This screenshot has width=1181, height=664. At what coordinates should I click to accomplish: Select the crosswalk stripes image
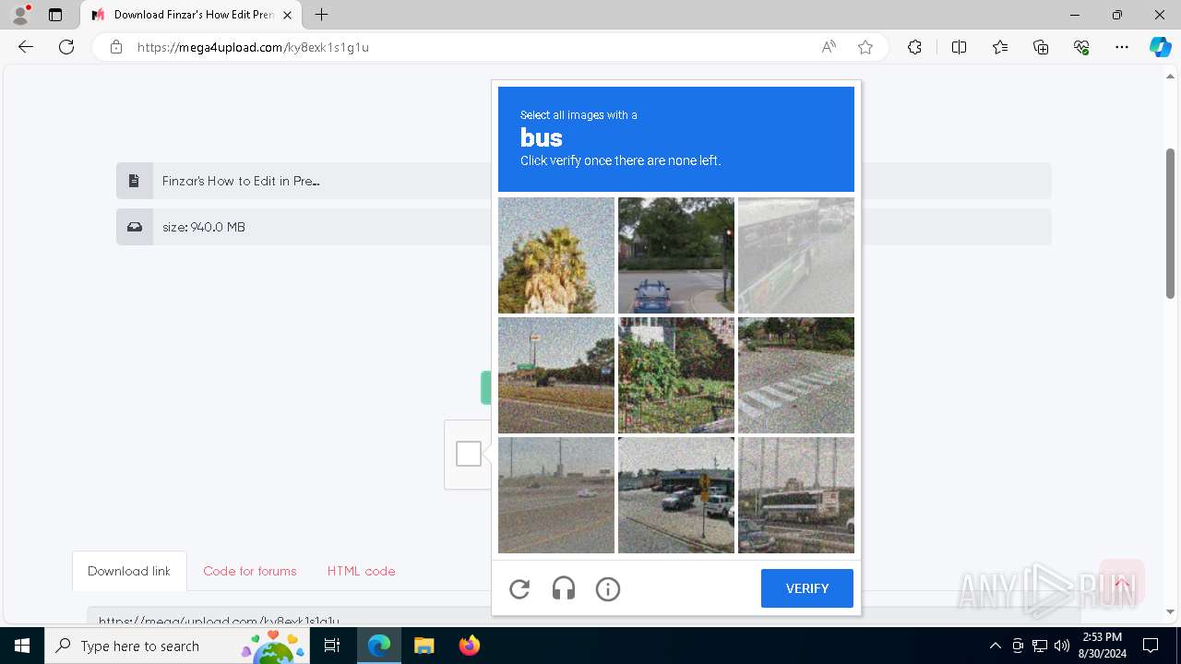click(x=796, y=375)
